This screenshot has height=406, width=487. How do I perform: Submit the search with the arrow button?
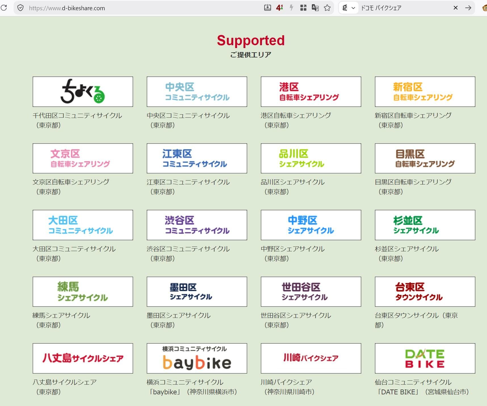coord(468,8)
